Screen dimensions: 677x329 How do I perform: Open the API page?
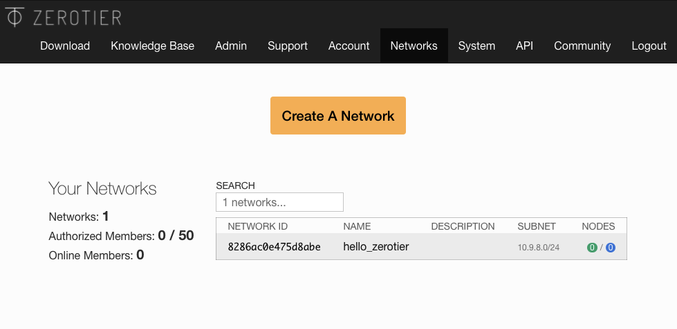525,46
